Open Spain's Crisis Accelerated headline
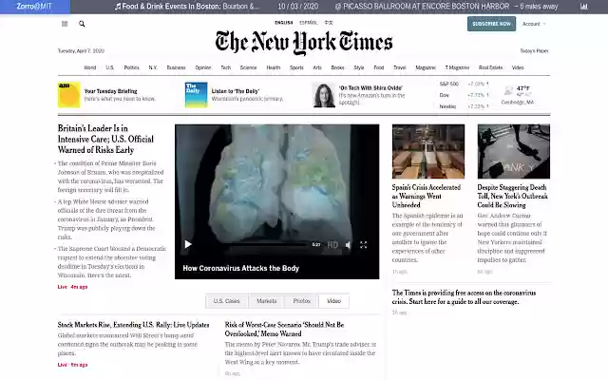The width and height of the screenshot is (608, 380). click(427, 197)
